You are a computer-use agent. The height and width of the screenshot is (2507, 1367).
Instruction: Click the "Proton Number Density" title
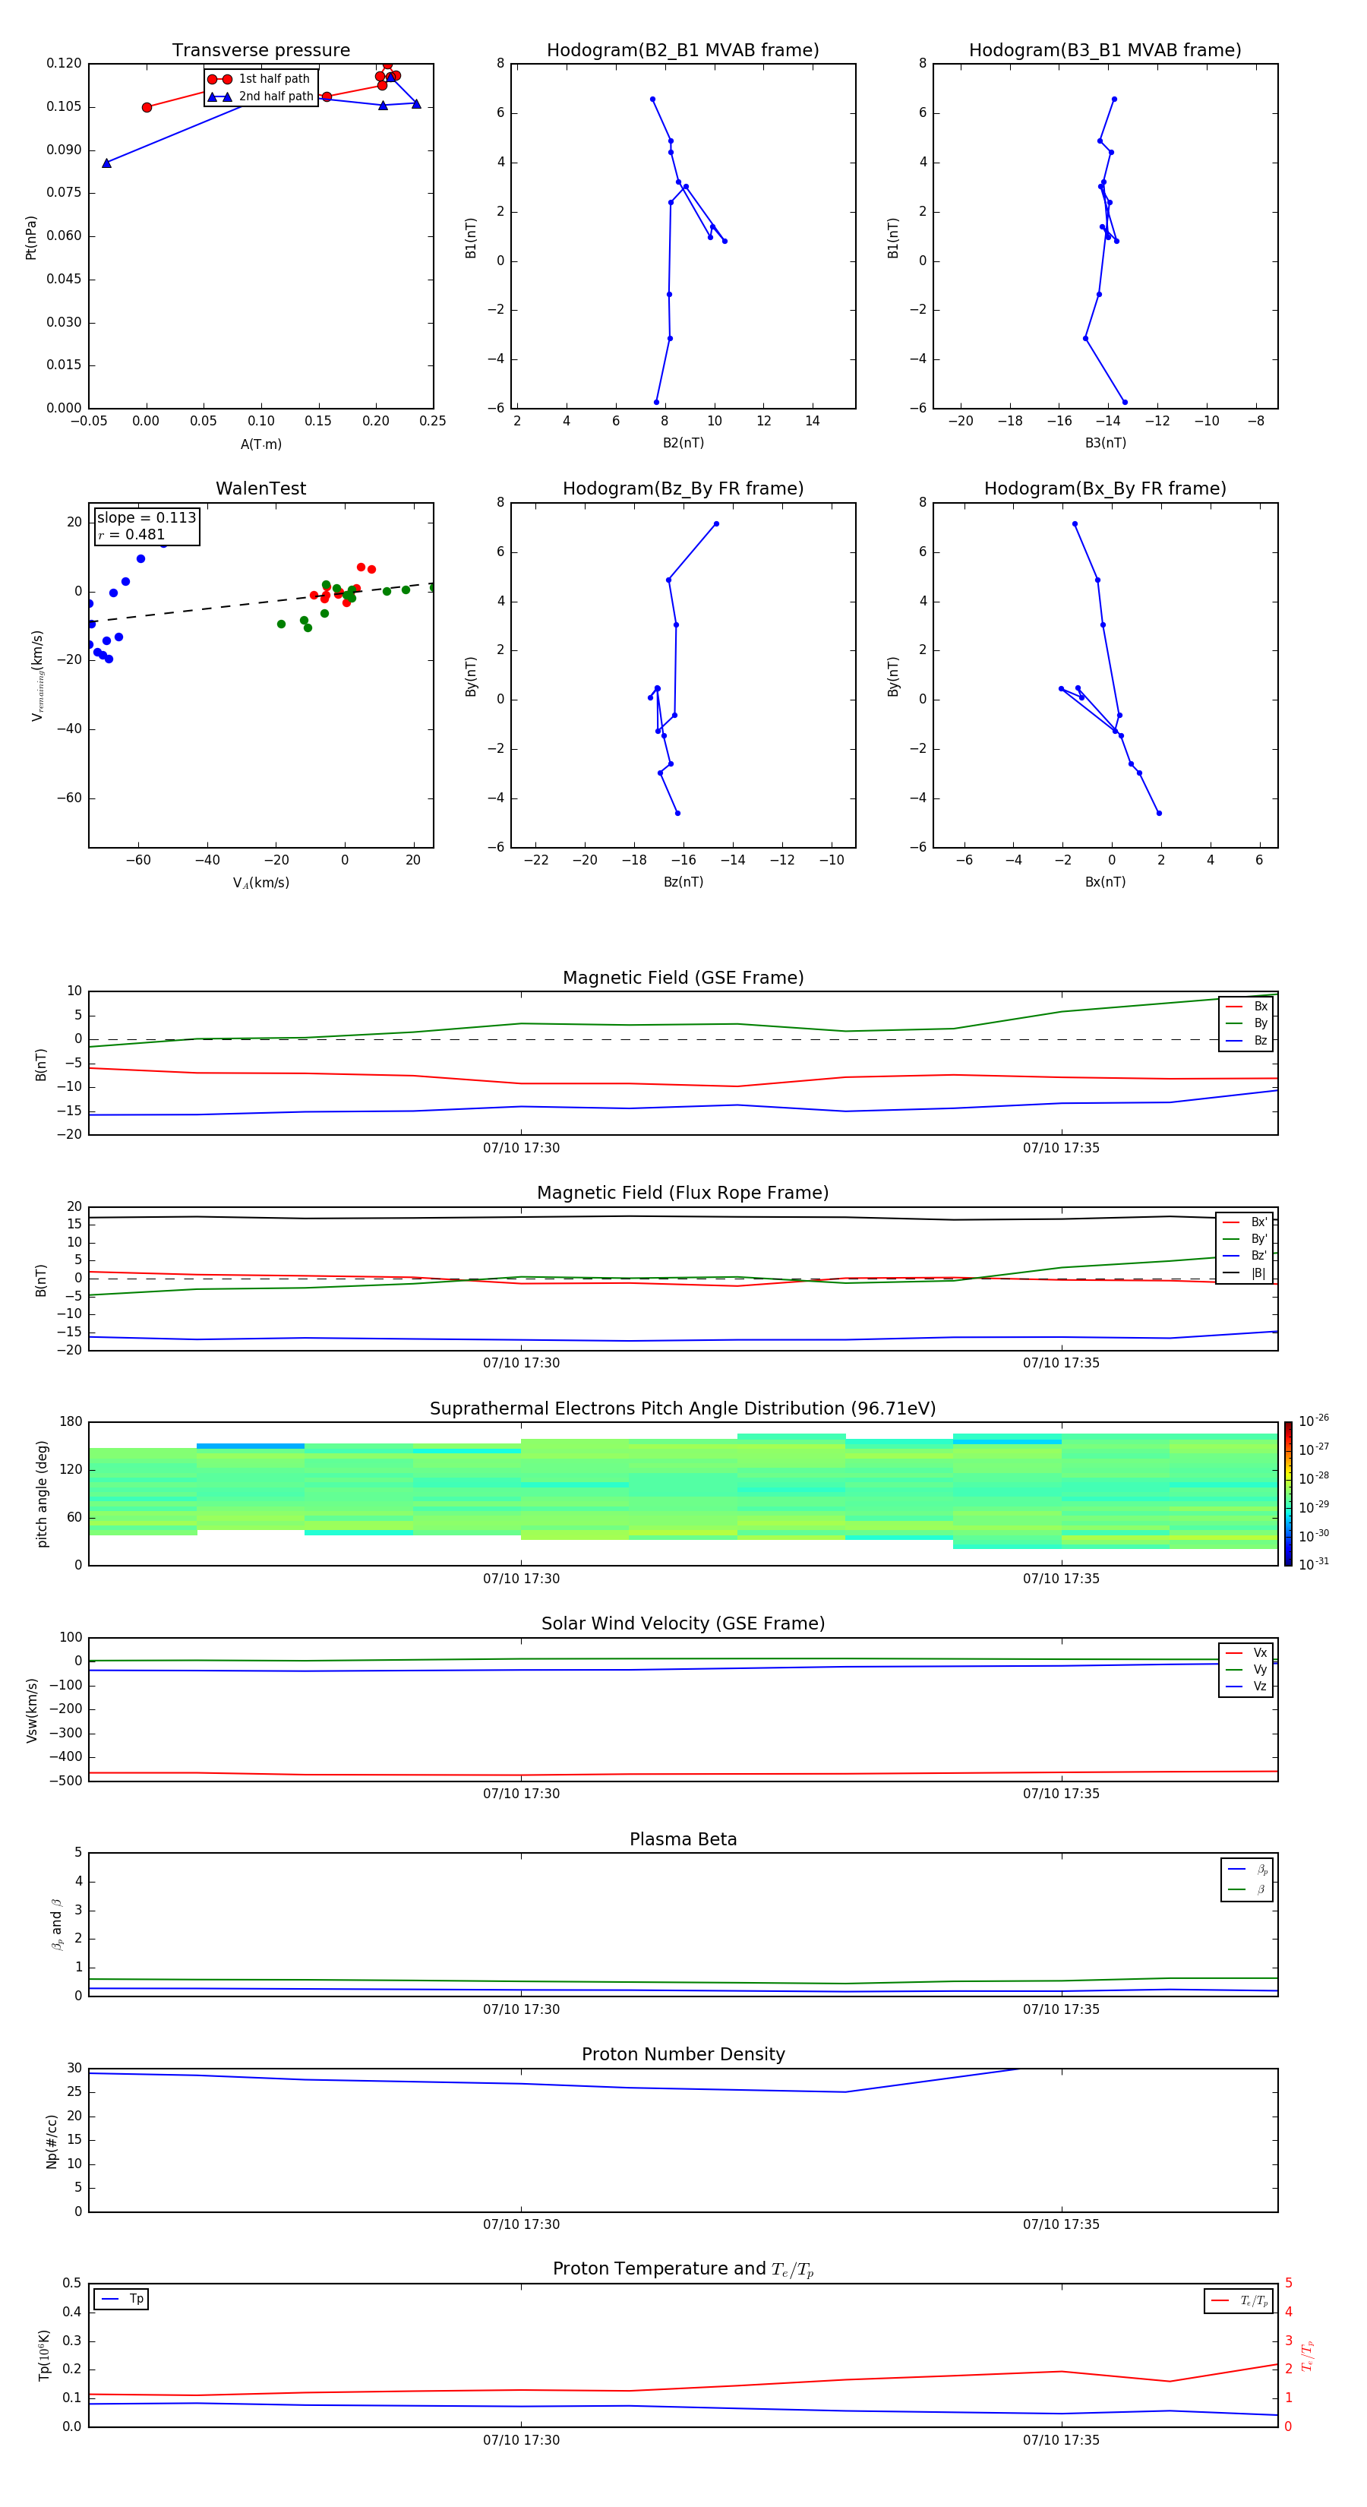tap(683, 2054)
